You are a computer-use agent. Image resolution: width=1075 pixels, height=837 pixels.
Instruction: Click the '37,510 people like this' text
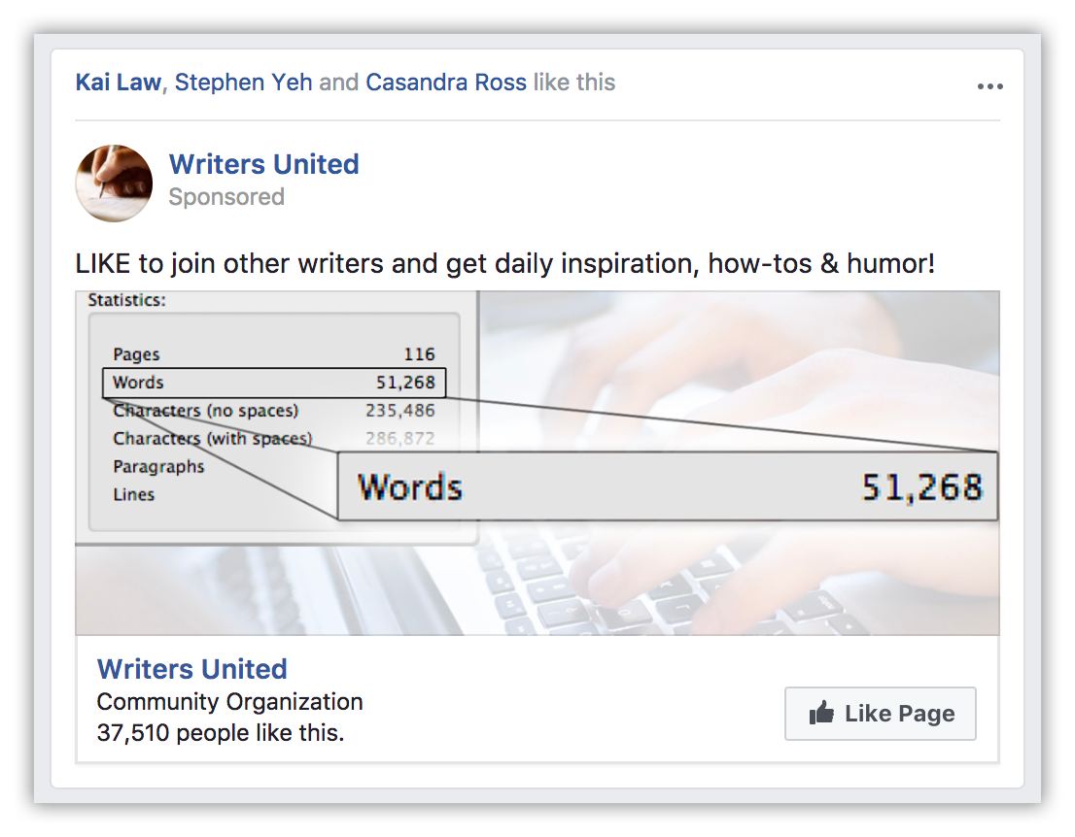click(x=221, y=732)
